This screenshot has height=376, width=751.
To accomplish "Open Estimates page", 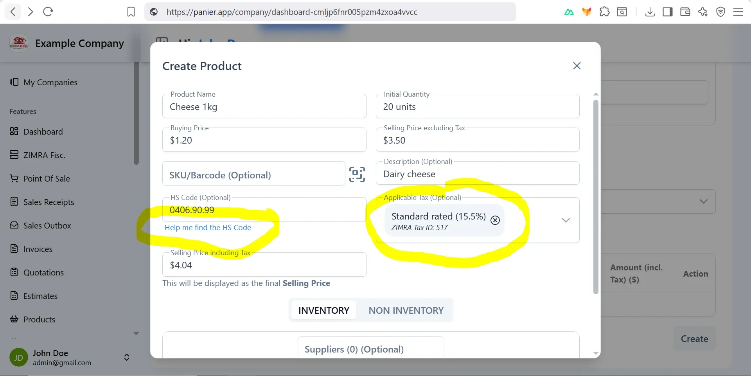I will tap(34, 296).
